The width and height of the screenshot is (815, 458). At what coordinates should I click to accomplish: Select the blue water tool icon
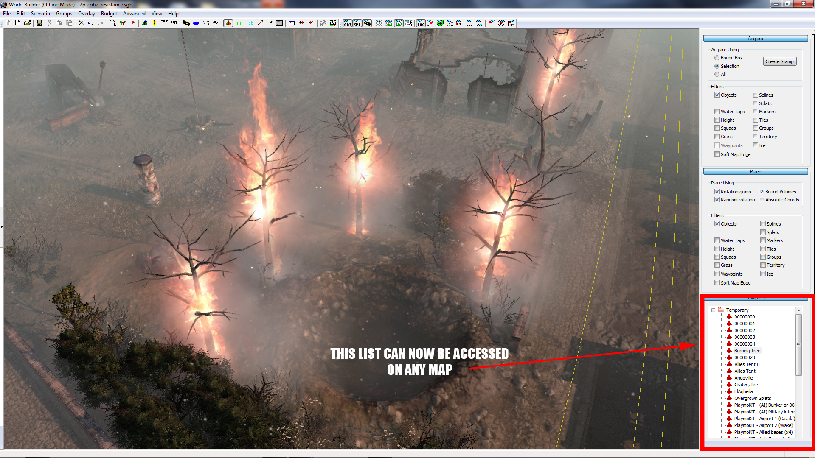(x=196, y=23)
